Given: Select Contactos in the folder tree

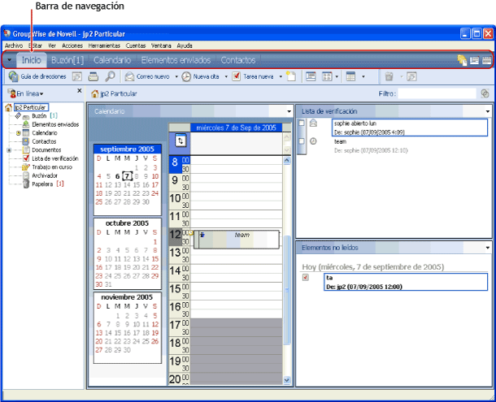Looking at the screenshot, I should pos(44,141).
